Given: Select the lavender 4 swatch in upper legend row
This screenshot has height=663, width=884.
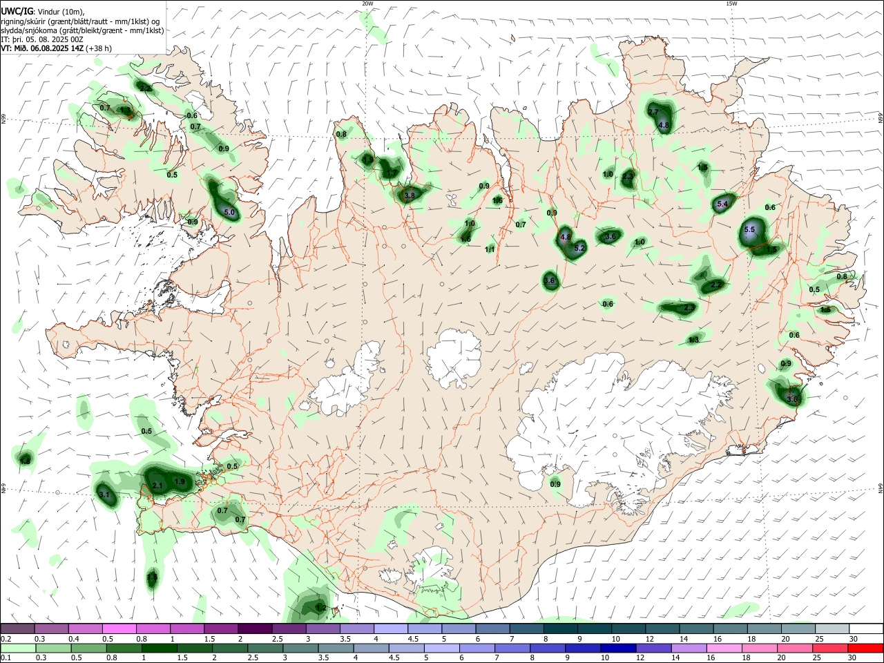Looking at the screenshot, I should pyautogui.click(x=390, y=628).
